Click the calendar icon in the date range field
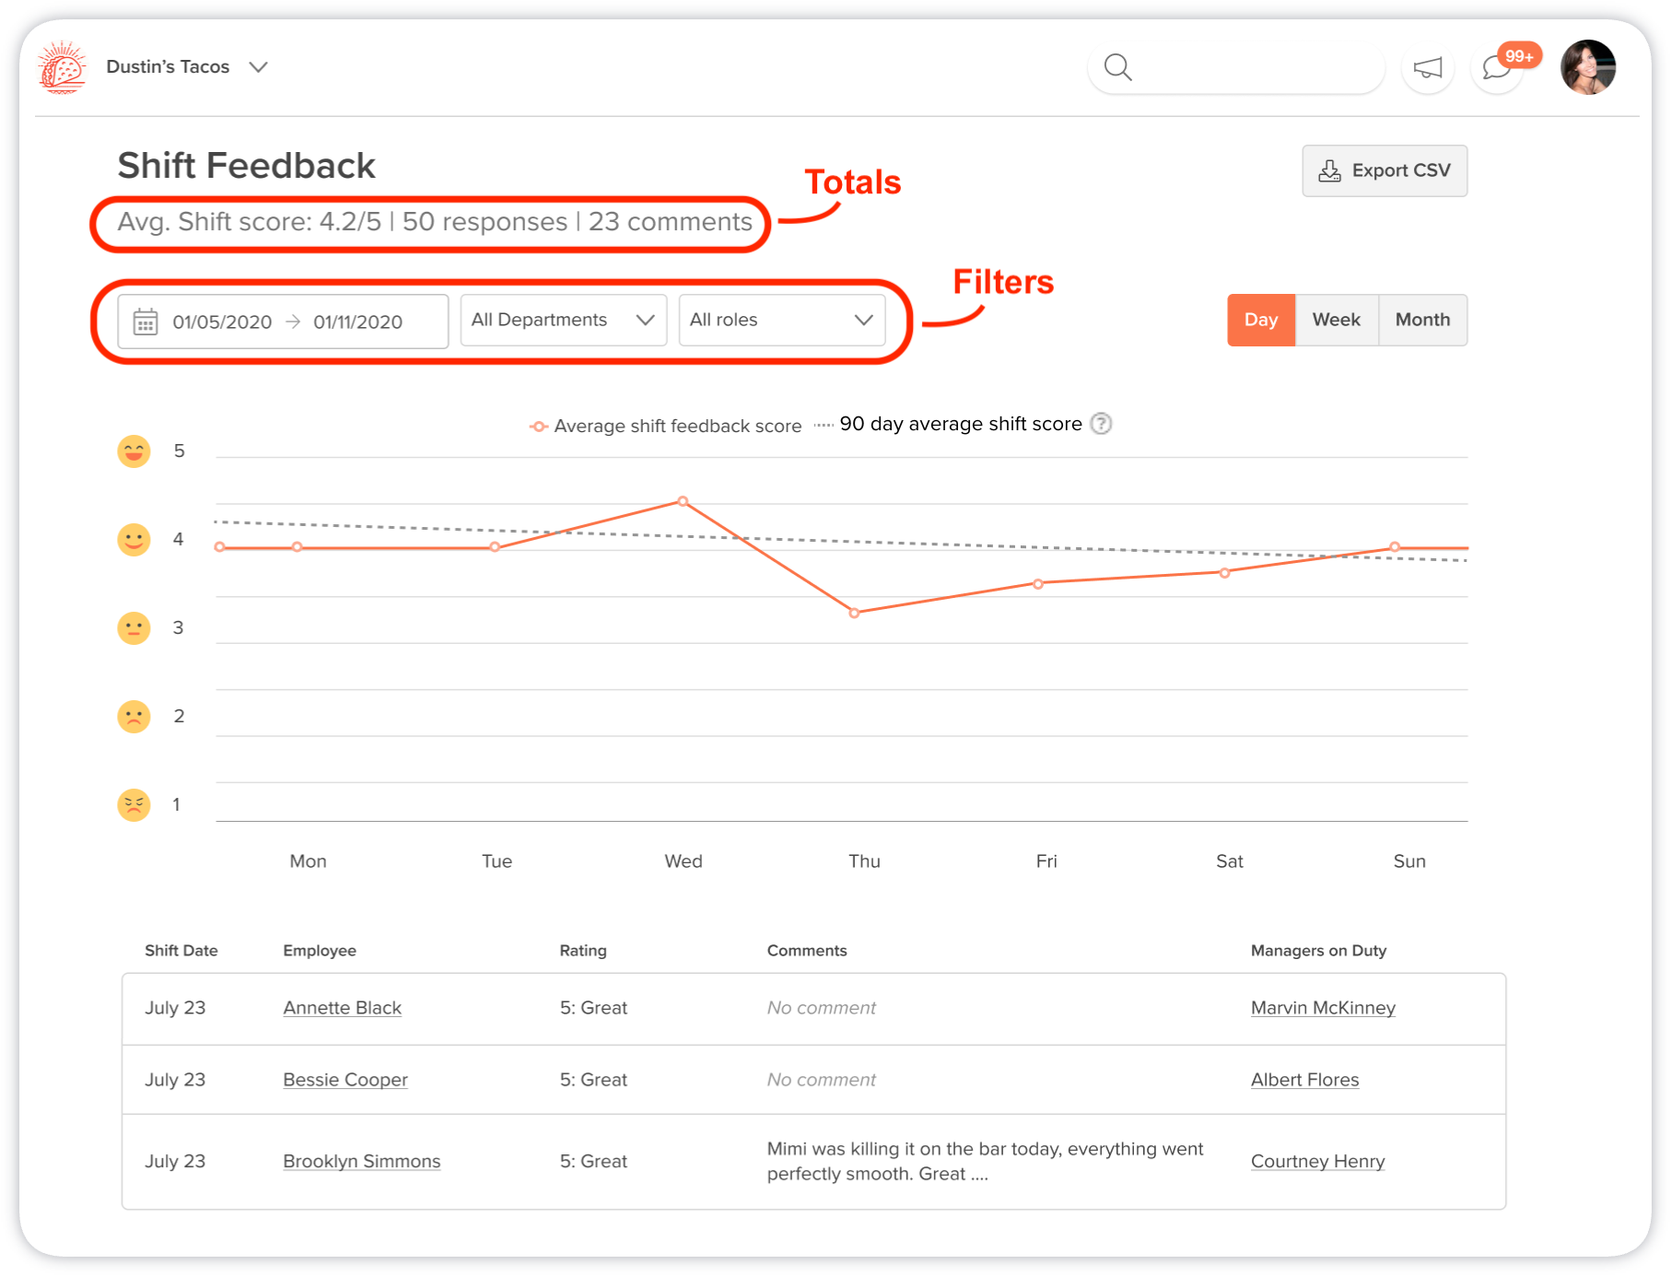This screenshot has height=1276, width=1671. 146,322
